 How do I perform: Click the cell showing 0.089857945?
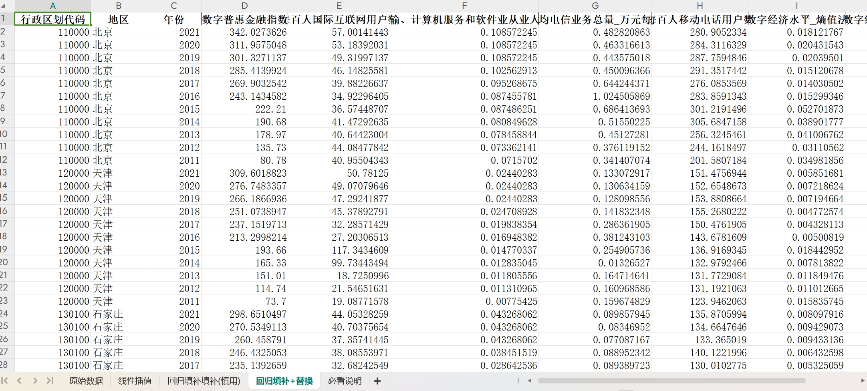tap(595, 314)
